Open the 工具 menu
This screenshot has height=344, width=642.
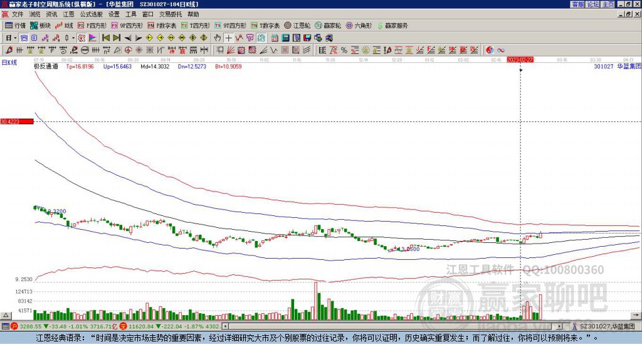pyautogui.click(x=130, y=14)
